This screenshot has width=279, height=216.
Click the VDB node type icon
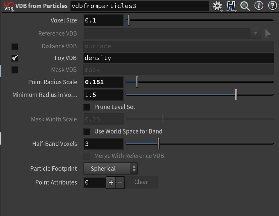tap(9, 6)
